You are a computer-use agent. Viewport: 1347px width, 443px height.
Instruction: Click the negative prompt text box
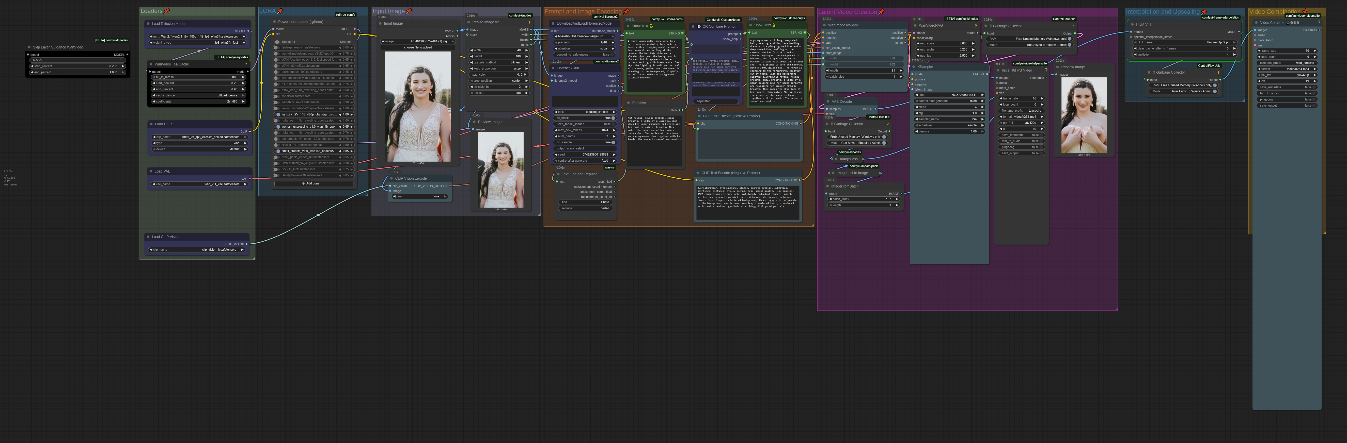pos(748,202)
